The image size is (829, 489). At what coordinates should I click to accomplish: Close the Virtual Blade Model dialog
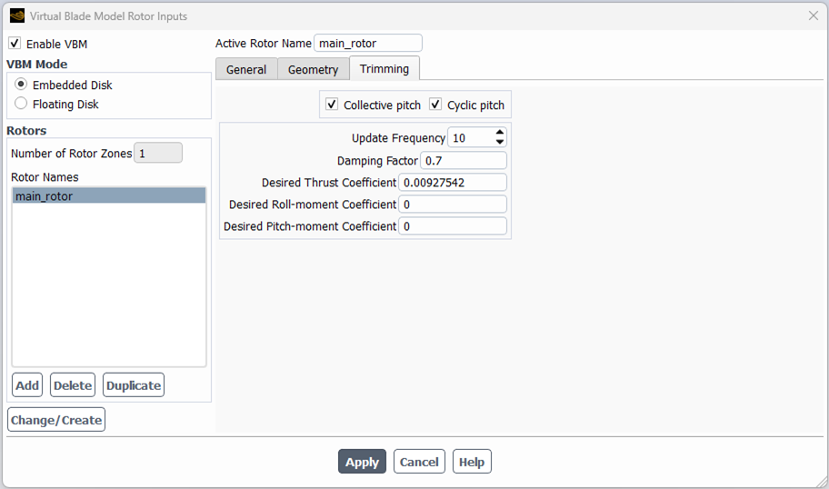[x=813, y=15]
